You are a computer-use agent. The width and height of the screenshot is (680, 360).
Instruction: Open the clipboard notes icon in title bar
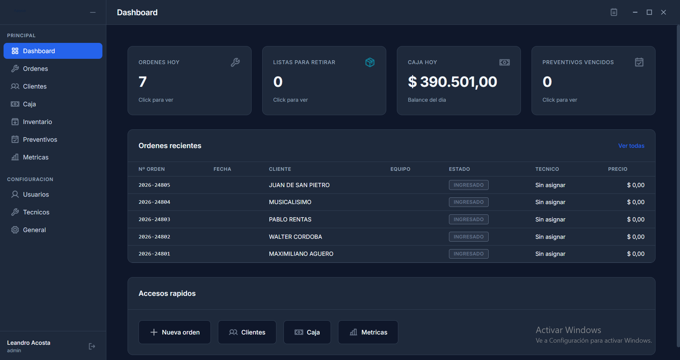click(614, 12)
